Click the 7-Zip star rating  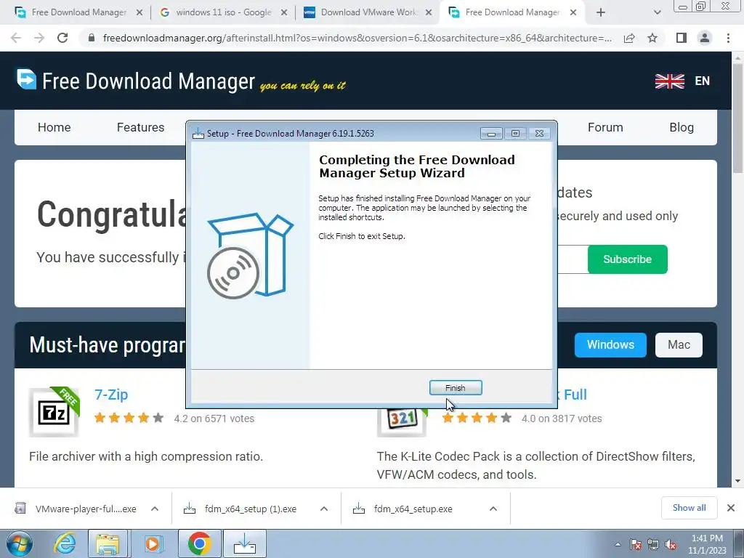[129, 418]
